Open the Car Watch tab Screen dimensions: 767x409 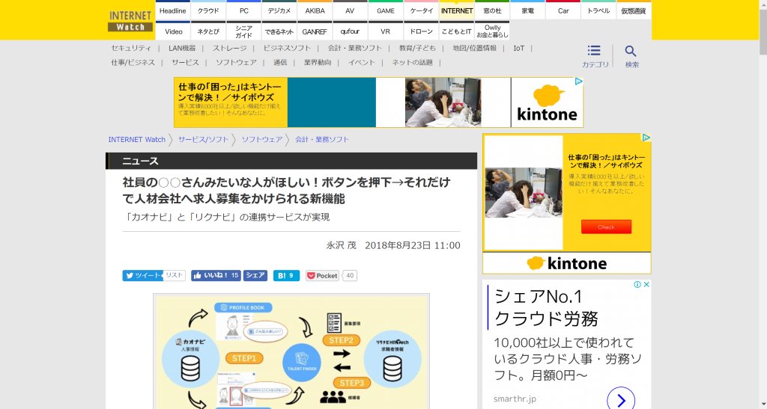(x=563, y=10)
